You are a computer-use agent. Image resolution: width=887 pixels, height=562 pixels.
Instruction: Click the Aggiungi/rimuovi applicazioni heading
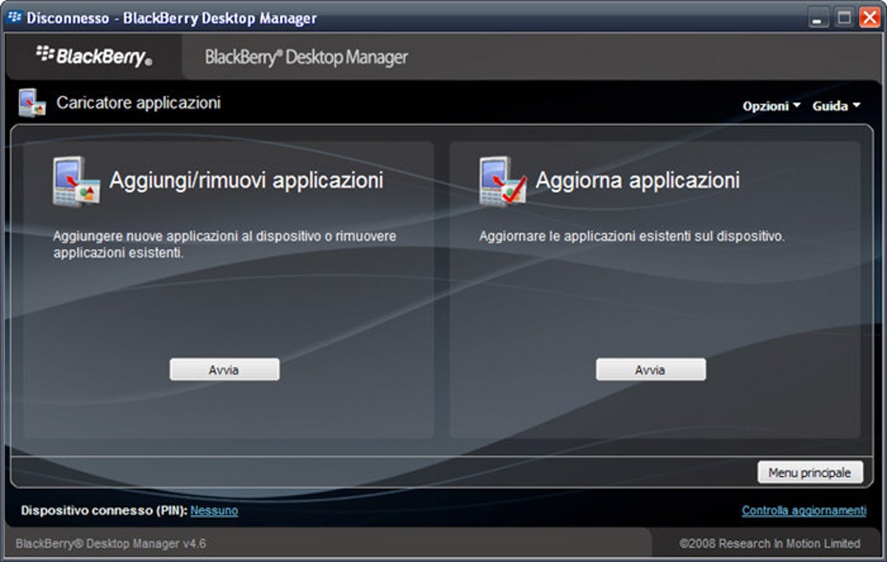[x=246, y=180]
